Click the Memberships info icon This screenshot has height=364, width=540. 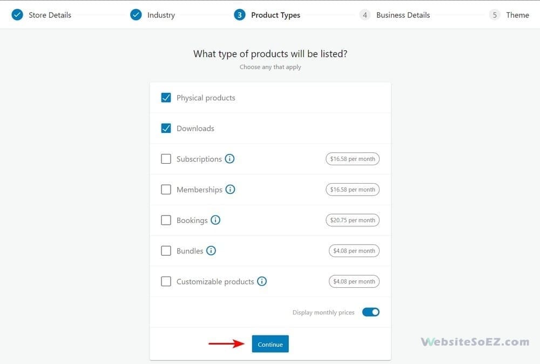point(230,190)
